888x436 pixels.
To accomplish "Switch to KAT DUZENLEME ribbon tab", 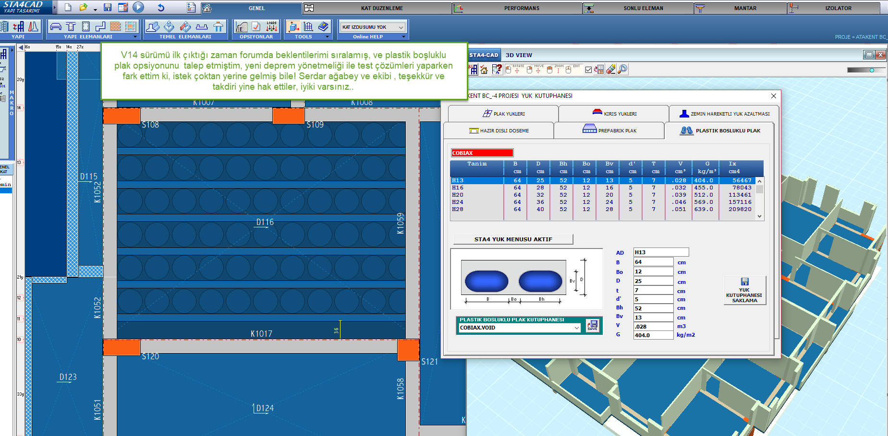I will pyautogui.click(x=382, y=8).
